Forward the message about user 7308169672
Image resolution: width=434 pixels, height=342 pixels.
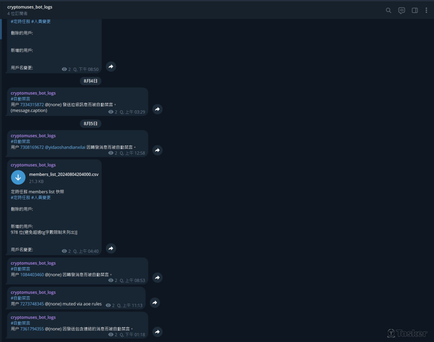pos(158,150)
